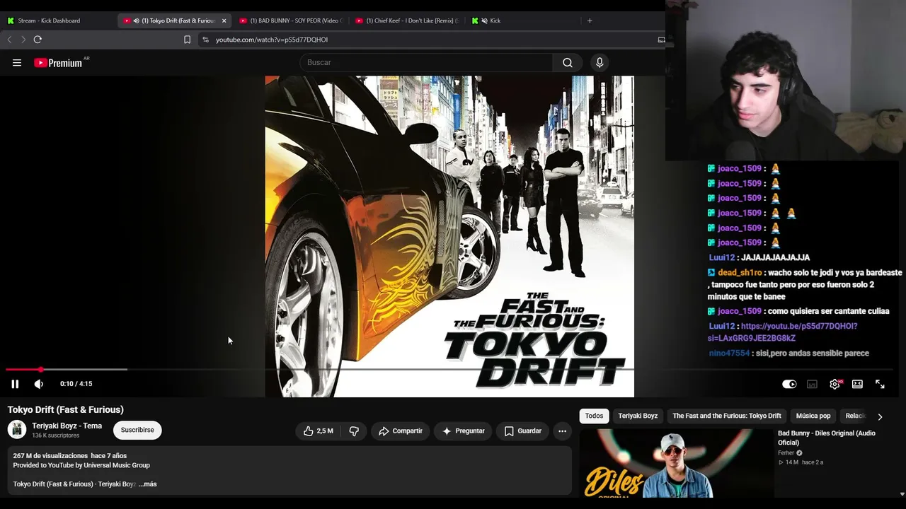
Task: Select the partially visible Relacionados chip
Action: pos(855,416)
